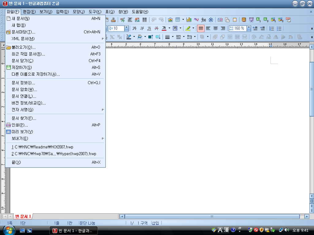This screenshot has width=314, height=235.
Task: Choose 미리 보기(V) menu item
Action: 55,132
